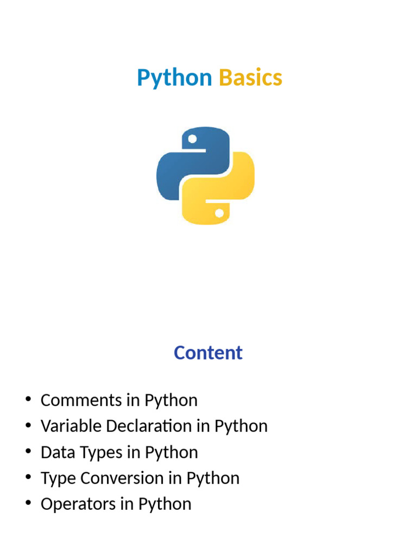Click the Python logo image
This screenshot has height=556, width=417.
tap(205, 175)
